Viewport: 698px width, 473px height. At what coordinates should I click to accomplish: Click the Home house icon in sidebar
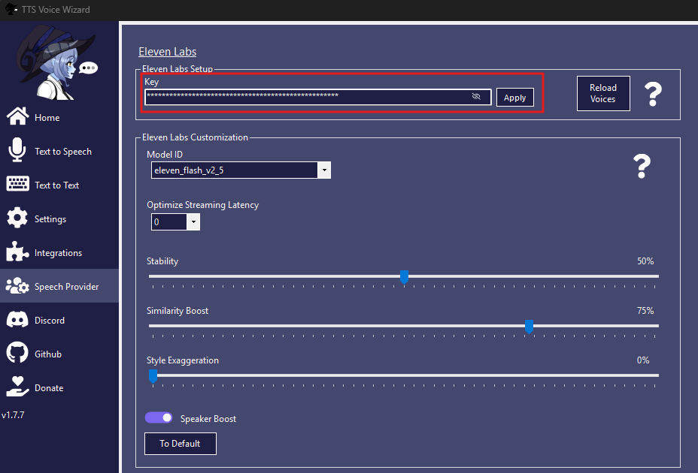[17, 116]
